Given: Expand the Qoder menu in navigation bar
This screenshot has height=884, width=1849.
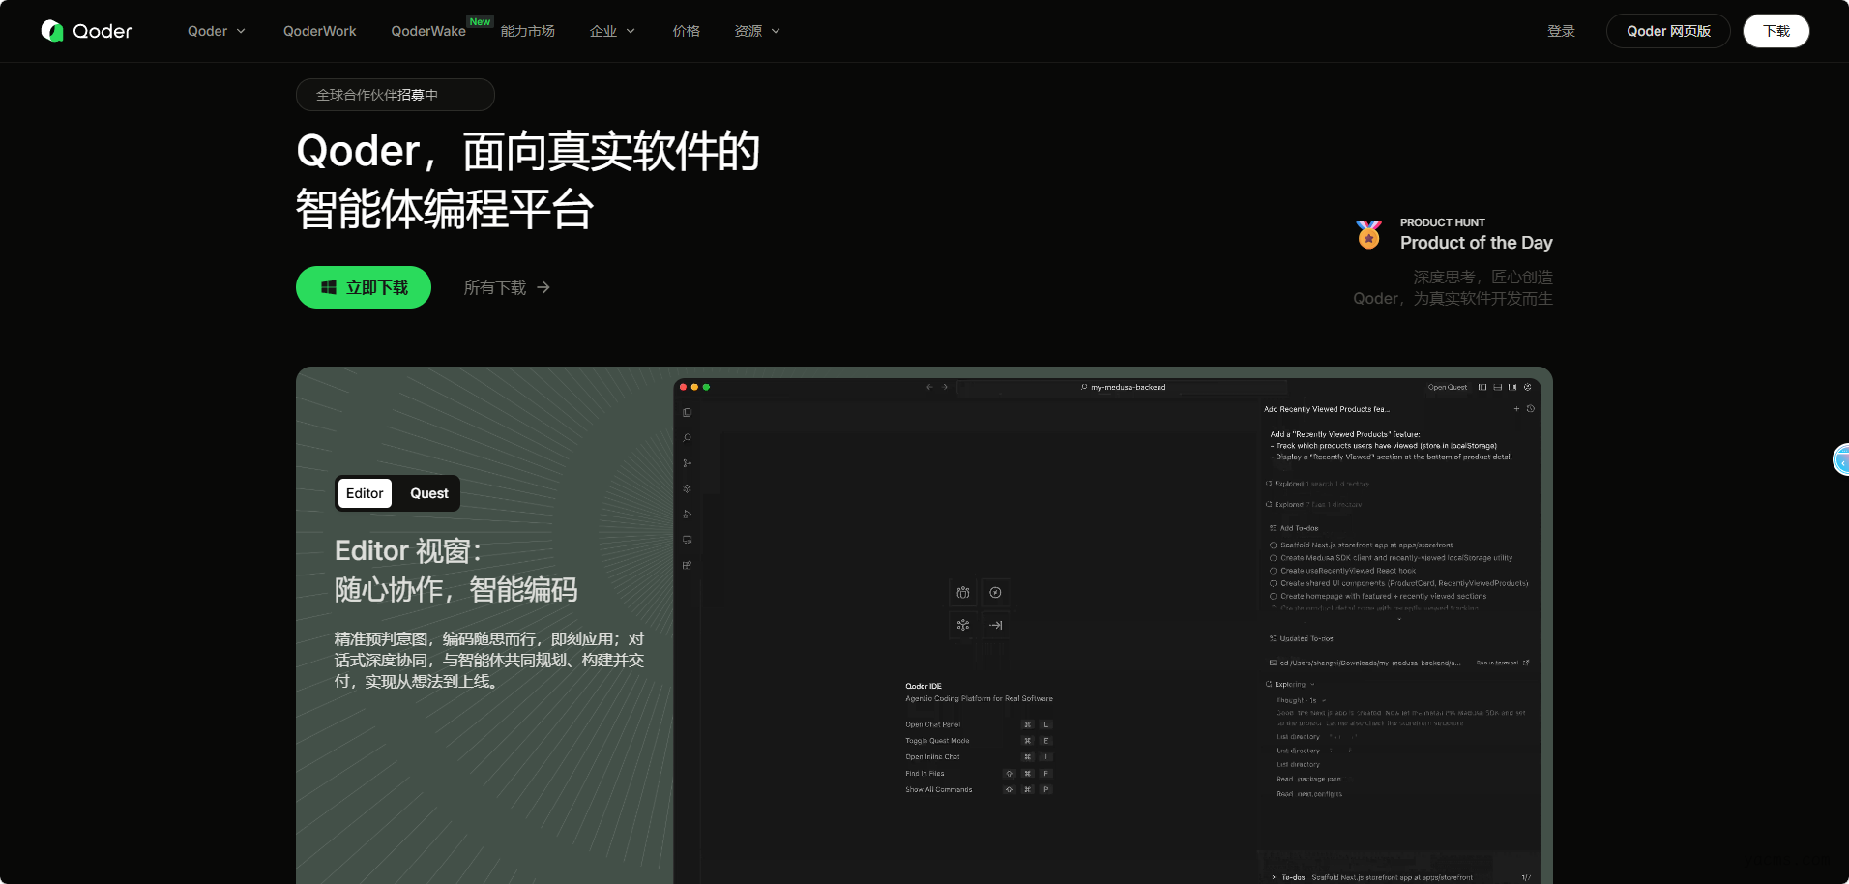Looking at the screenshot, I should (x=217, y=31).
